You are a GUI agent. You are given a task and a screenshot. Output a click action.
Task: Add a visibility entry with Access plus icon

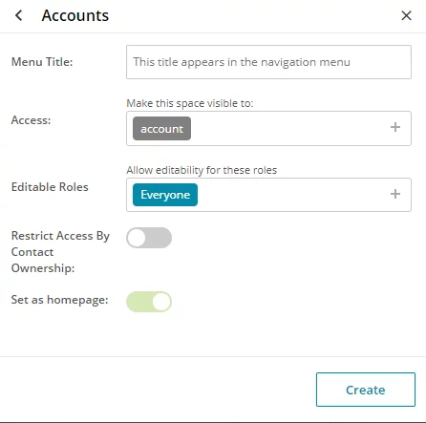(395, 127)
